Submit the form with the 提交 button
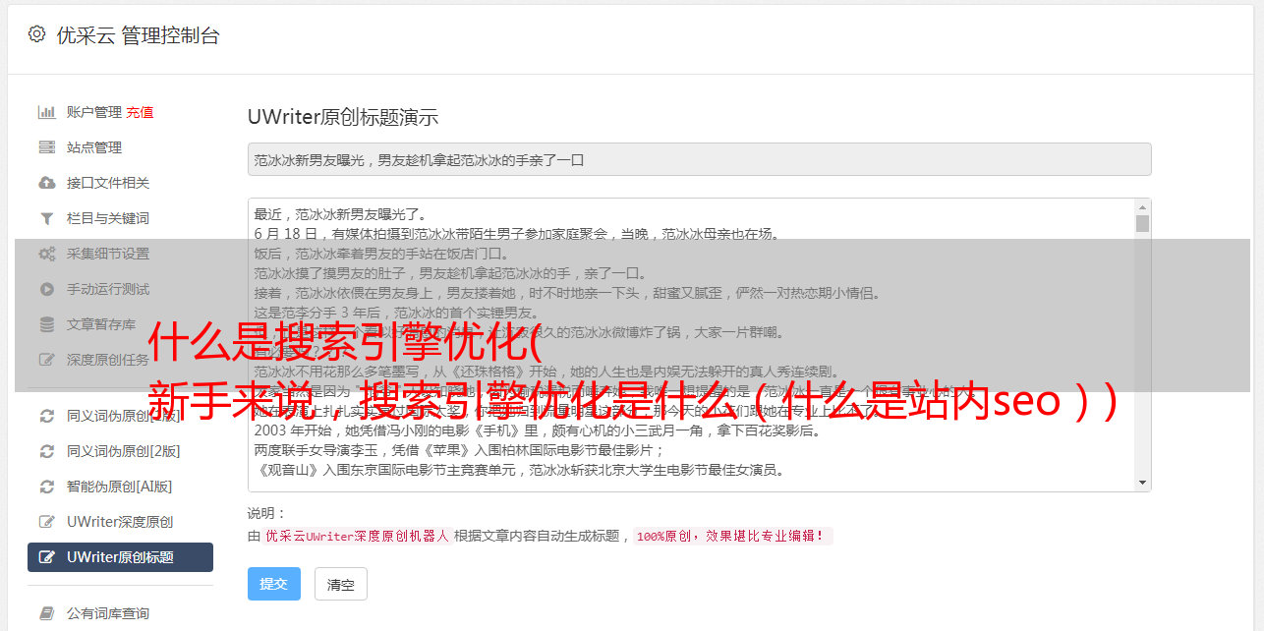 273,584
